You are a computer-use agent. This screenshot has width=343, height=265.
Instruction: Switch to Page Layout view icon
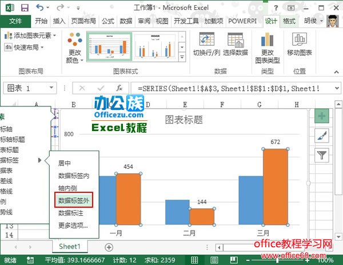(x=214, y=260)
